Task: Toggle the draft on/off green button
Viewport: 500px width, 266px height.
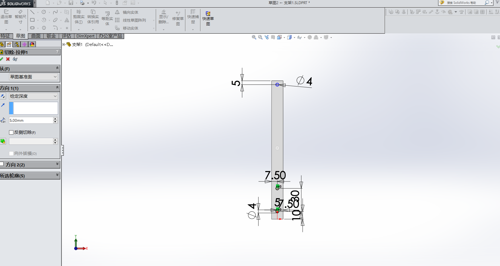Action: 3,141
